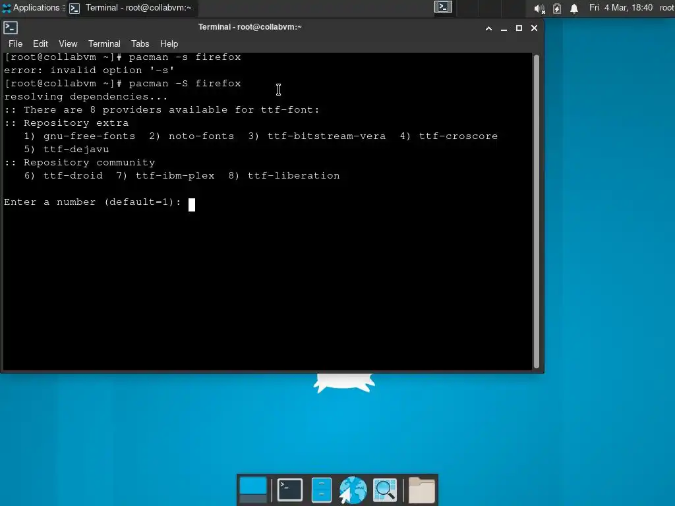This screenshot has width=675, height=506.
Task: Click the terminal vertical scrollbar
Action: coord(537,211)
